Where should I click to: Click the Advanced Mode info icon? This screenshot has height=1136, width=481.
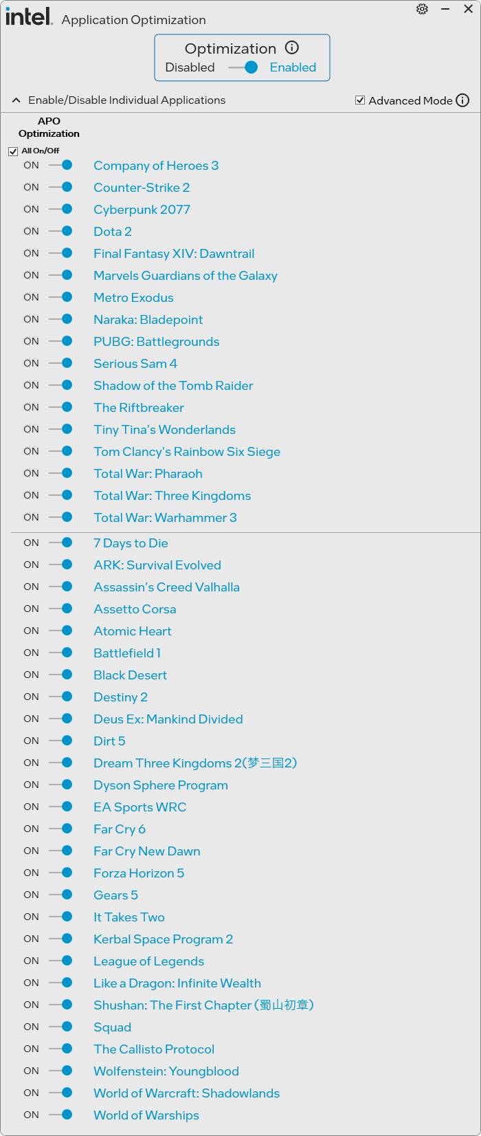pos(463,100)
